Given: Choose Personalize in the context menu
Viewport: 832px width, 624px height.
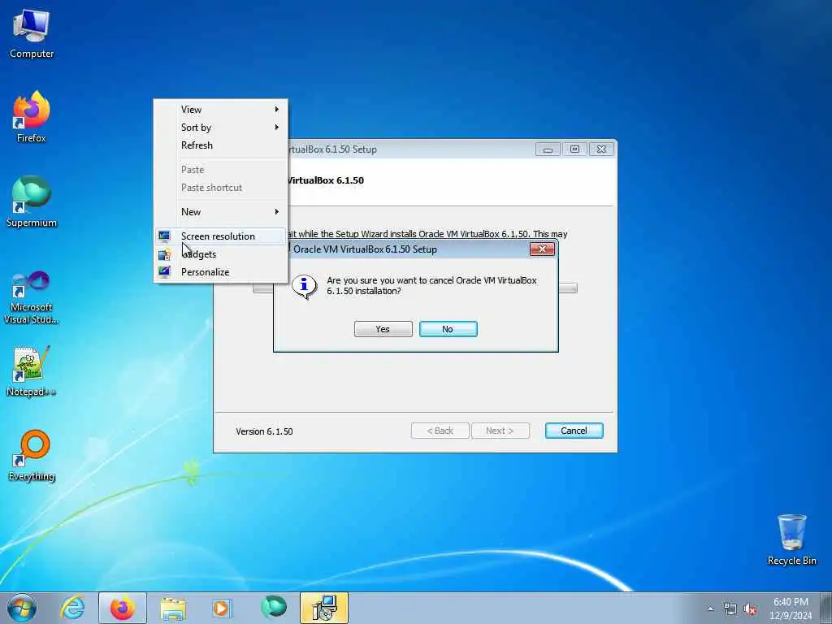Looking at the screenshot, I should point(221,272).
